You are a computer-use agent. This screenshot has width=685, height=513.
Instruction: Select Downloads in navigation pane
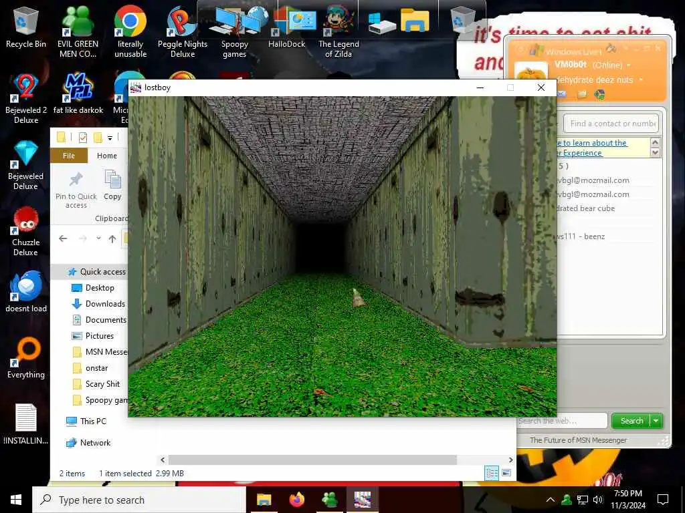click(x=105, y=304)
